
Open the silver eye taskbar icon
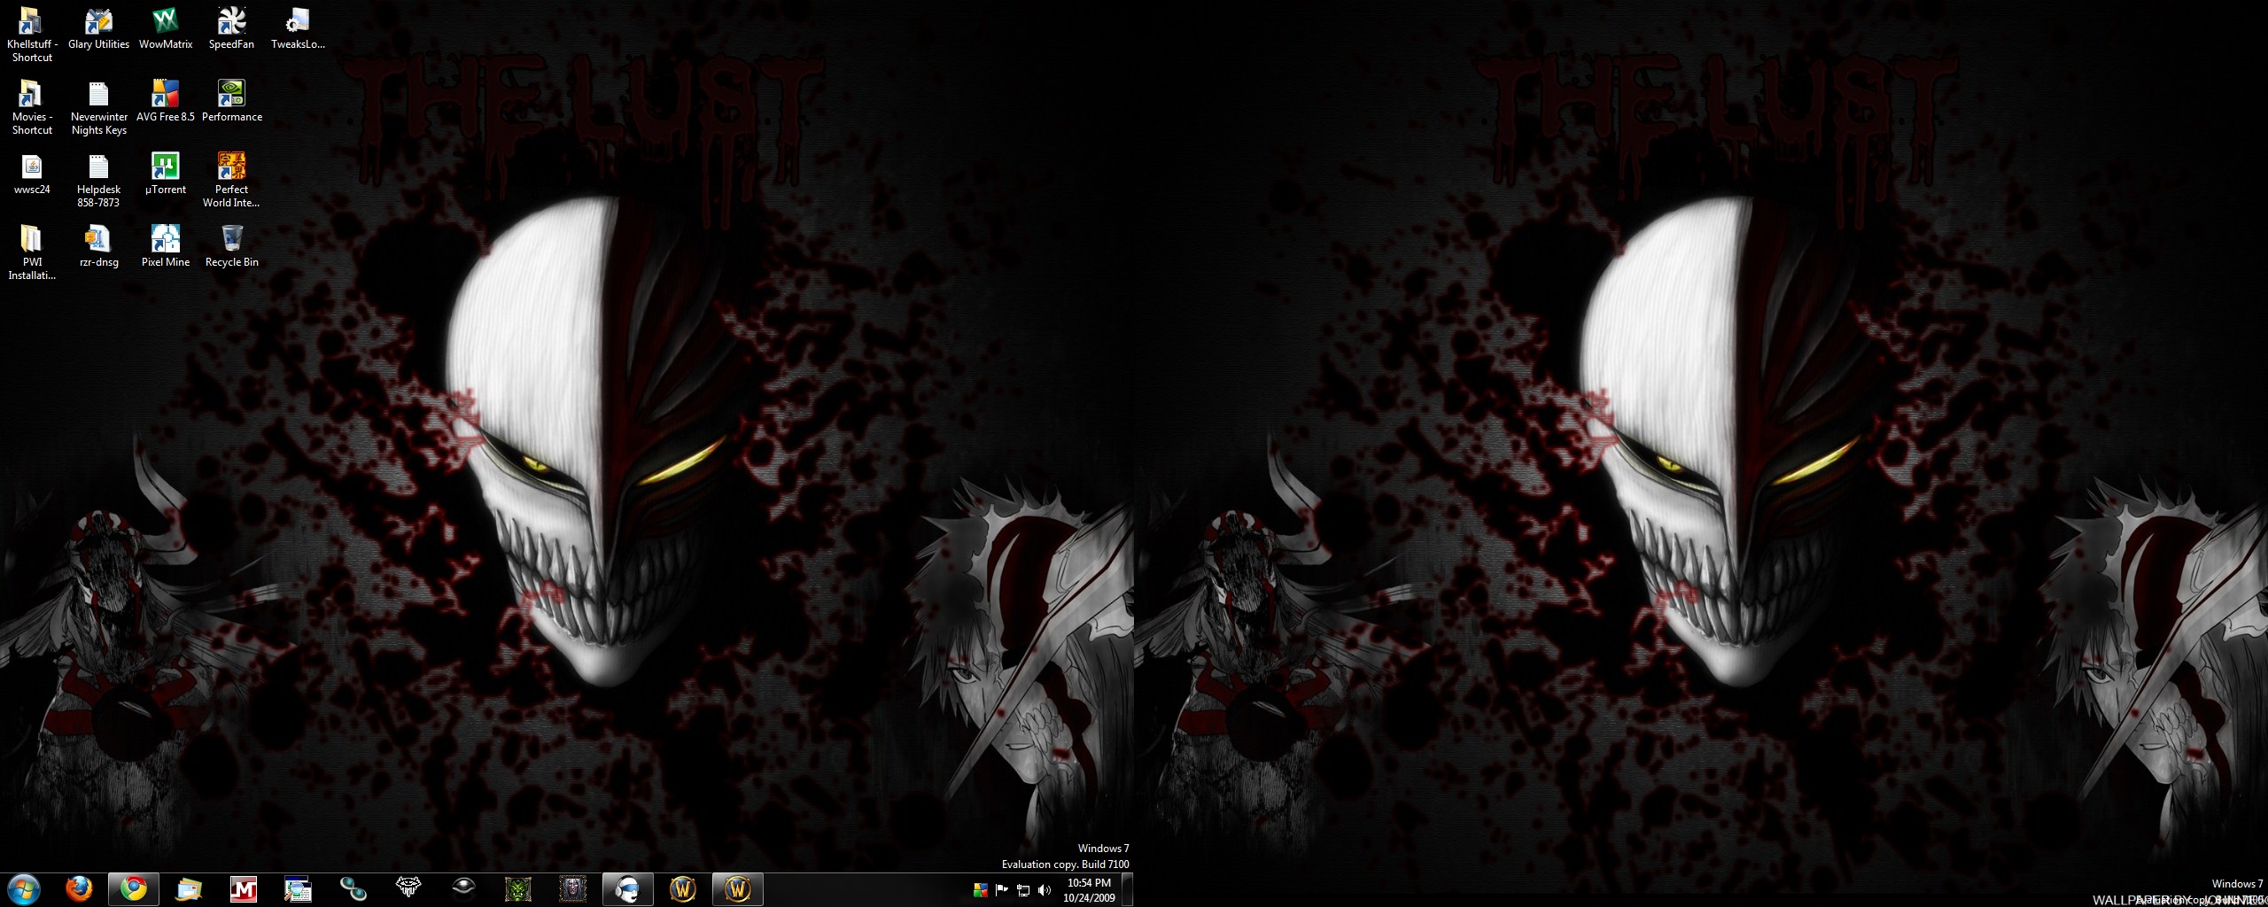tap(463, 889)
